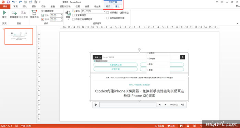Click the print preview magnifier icon in title bar
The image size is (240, 128).
(36, 2)
